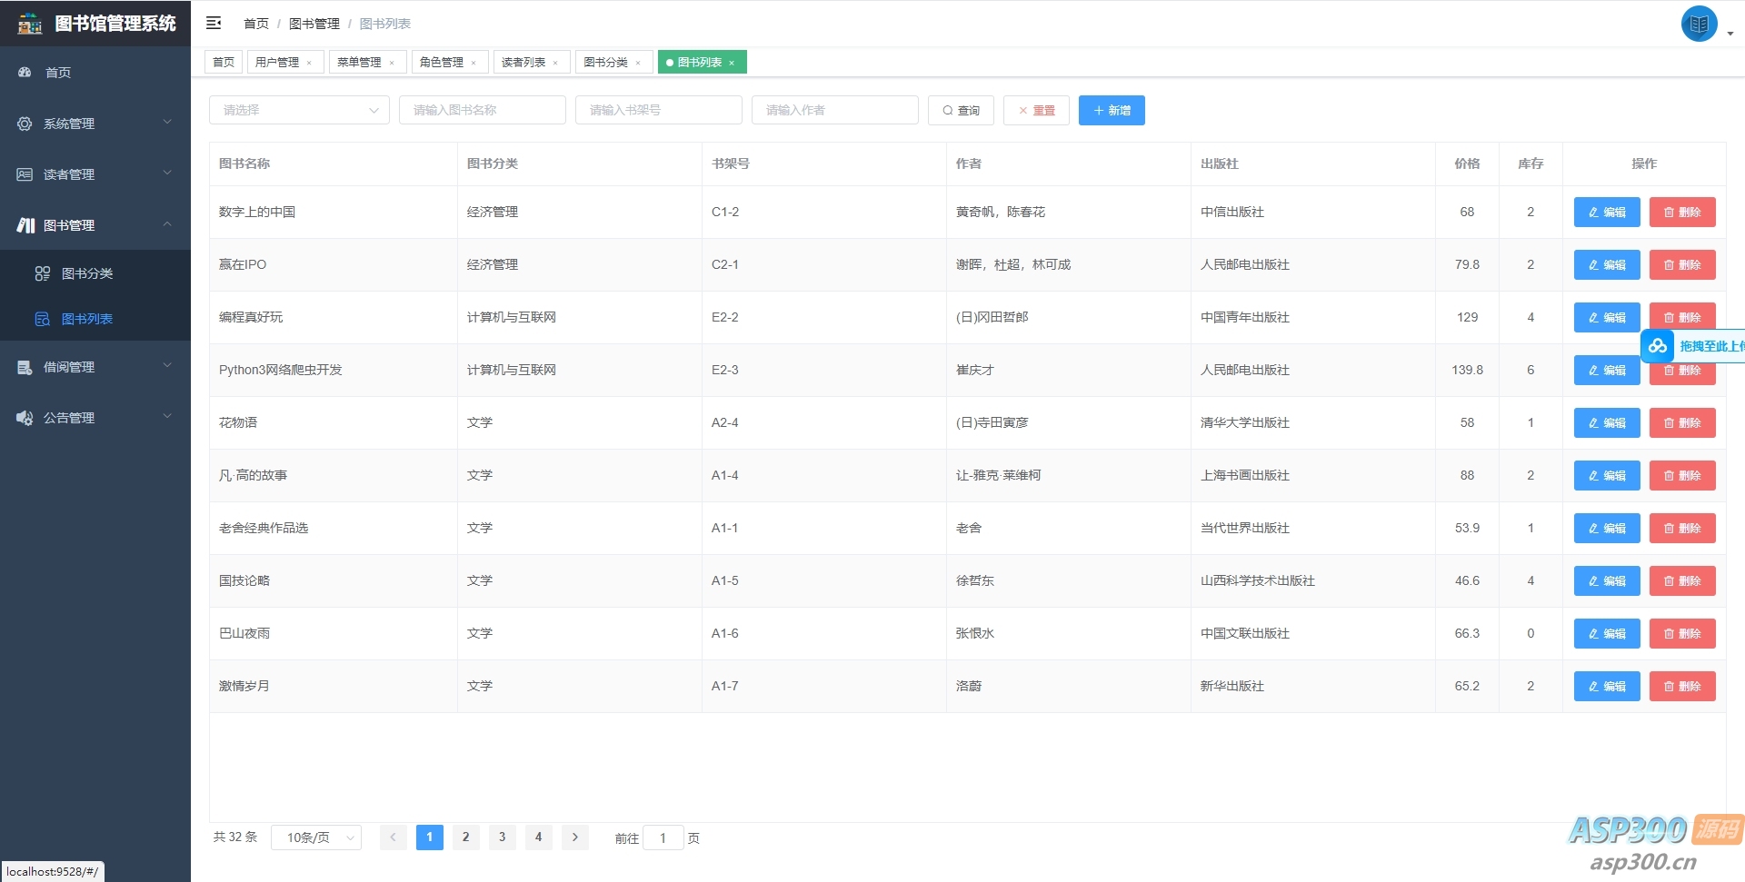Close the 角色管理 tab

[474, 62]
